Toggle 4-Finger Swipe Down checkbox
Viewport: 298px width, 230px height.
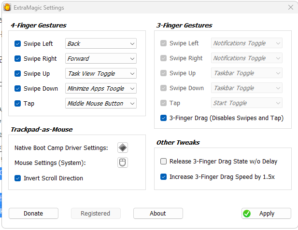(18, 88)
